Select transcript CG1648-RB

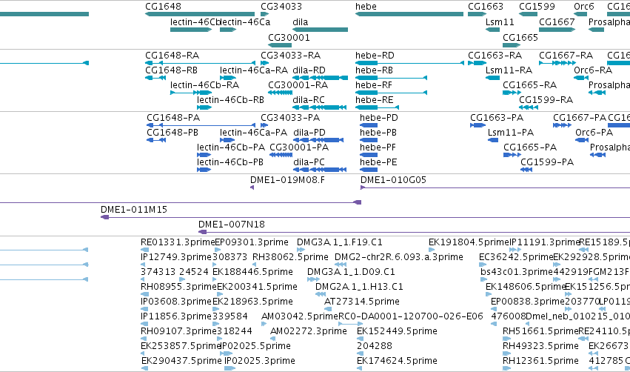click(155, 78)
